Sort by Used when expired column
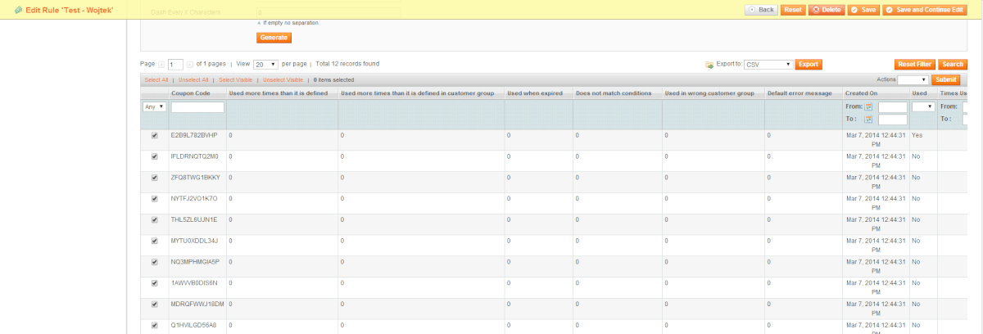This screenshot has height=334, width=983. point(534,93)
